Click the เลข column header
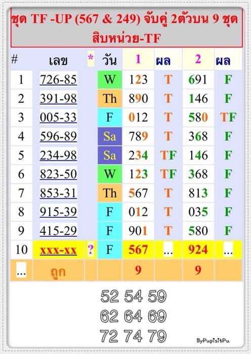The height and width of the screenshot is (354, 251). click(58, 61)
